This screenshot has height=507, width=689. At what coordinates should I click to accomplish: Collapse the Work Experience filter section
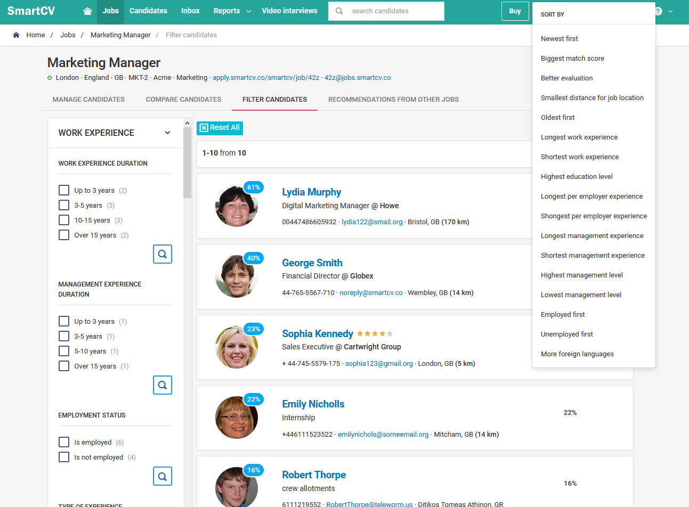[168, 133]
